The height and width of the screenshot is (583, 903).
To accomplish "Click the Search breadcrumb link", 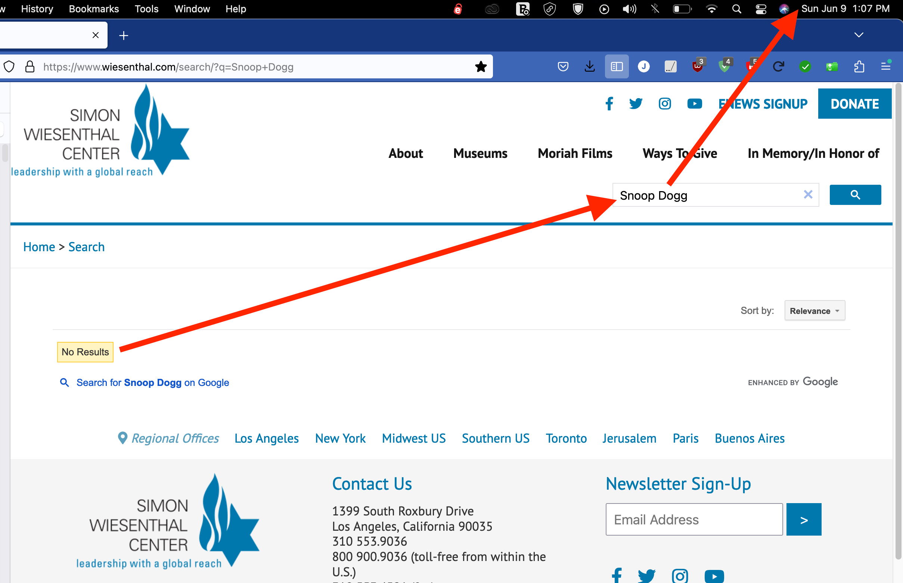I will click(86, 247).
